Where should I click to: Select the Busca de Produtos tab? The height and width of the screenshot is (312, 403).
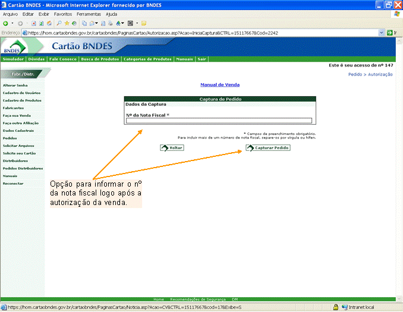pyautogui.click(x=100, y=59)
